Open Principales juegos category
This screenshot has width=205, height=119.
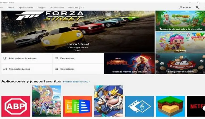click(27, 69)
